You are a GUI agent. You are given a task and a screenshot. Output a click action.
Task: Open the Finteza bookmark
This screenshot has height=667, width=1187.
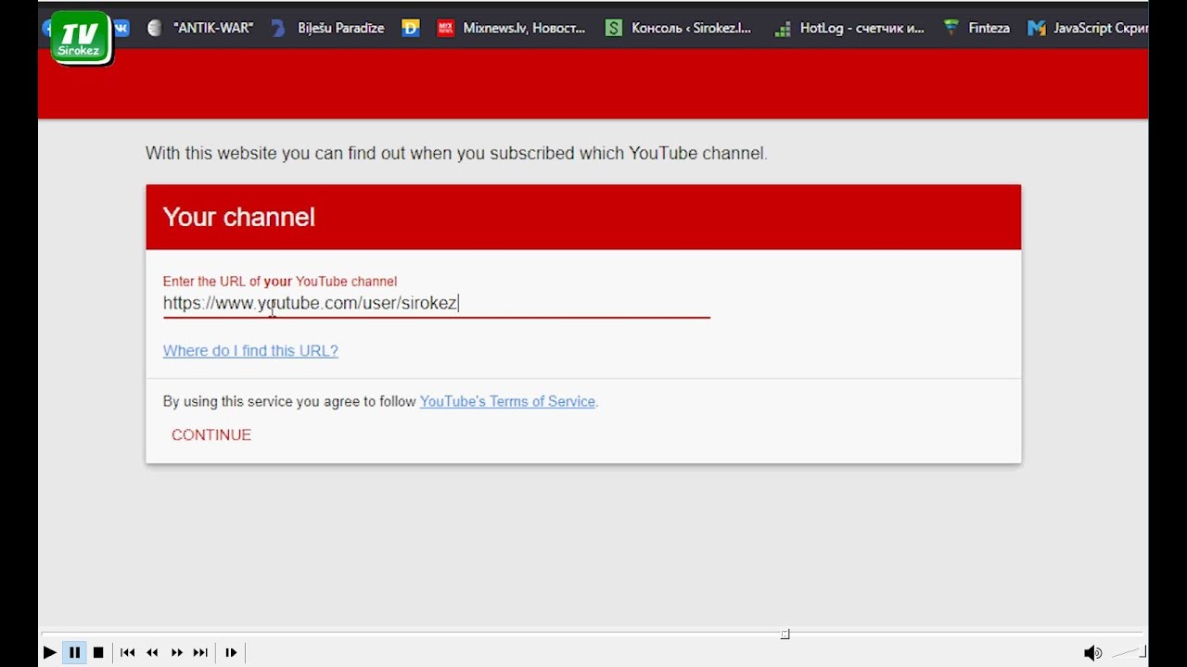tap(976, 28)
